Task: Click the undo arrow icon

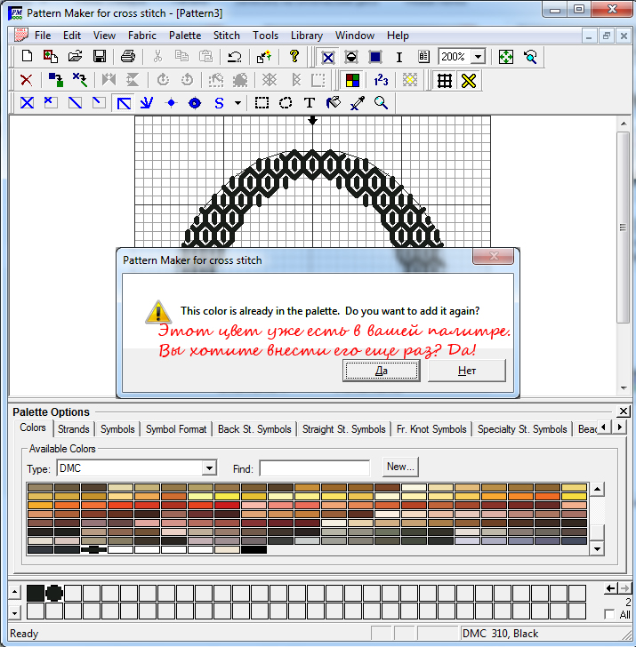Action: tap(235, 56)
